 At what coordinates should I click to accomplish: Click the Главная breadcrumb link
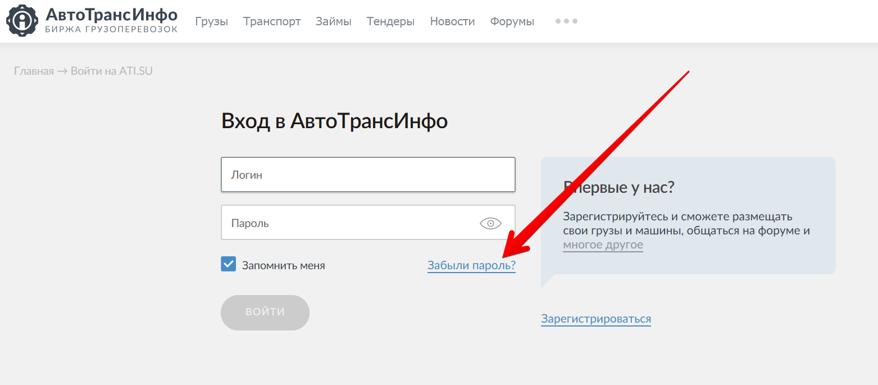(x=34, y=71)
